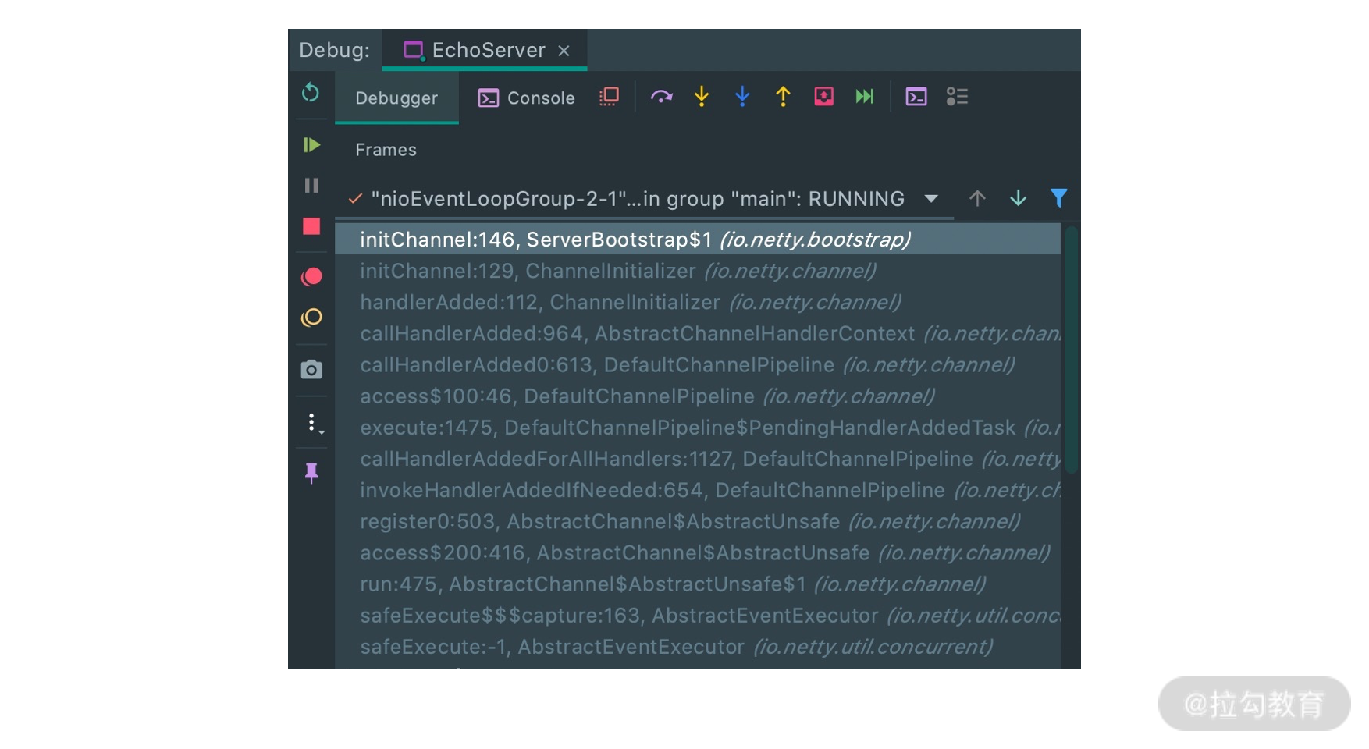Resume program with the green play icon
The width and height of the screenshot is (1369, 749).
(311, 145)
